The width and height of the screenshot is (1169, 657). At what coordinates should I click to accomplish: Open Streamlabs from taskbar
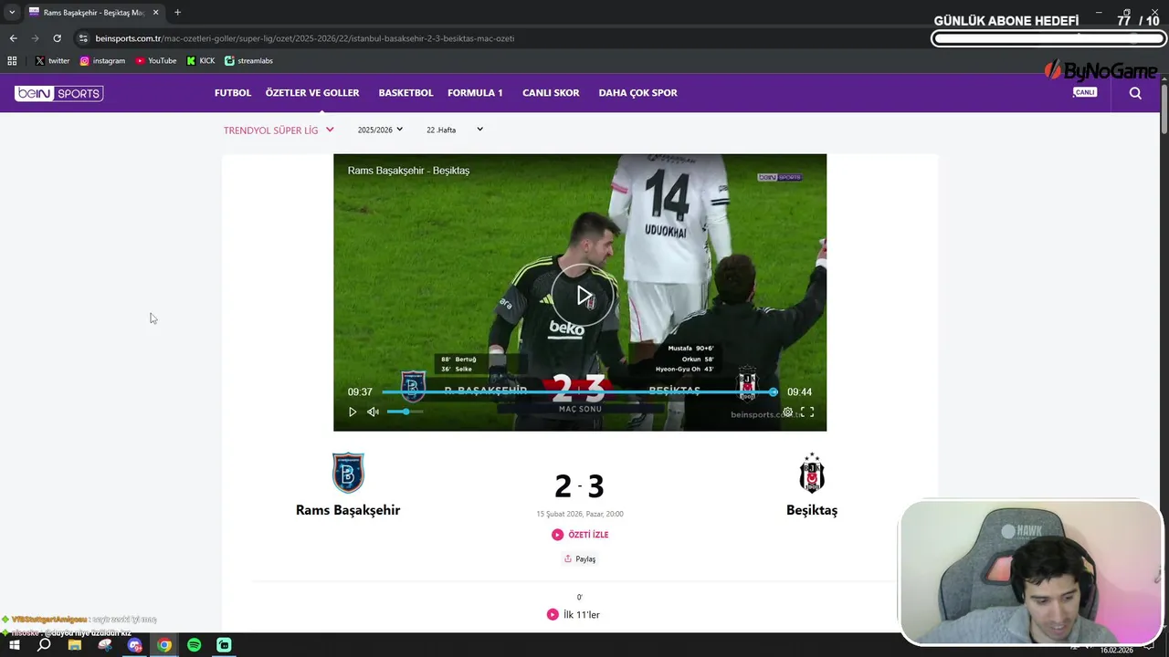[224, 645]
